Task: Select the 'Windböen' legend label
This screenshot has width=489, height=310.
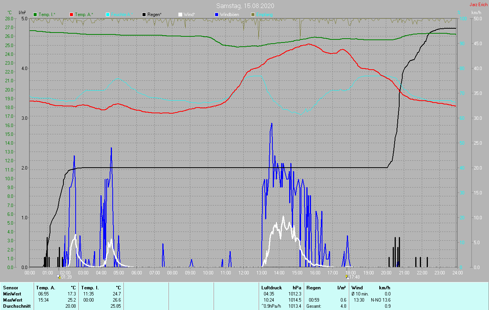Action: pyautogui.click(x=229, y=15)
